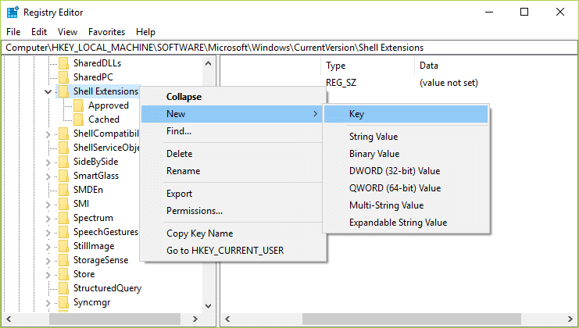Expand the SpeechGestures key
Screen dimensions: 579x328
click(48, 233)
